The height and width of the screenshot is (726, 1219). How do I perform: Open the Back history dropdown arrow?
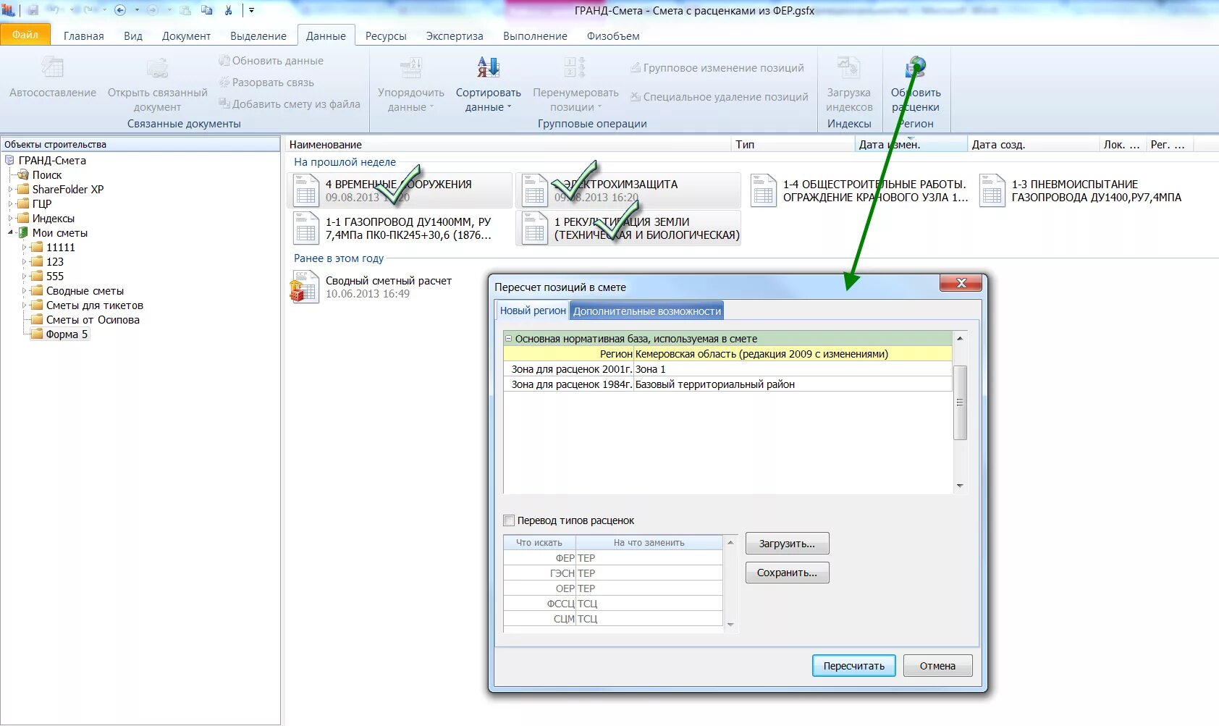(137, 10)
